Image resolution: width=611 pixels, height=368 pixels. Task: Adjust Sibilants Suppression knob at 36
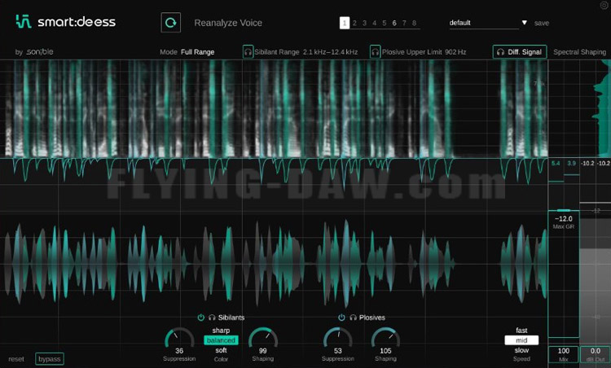tap(179, 337)
